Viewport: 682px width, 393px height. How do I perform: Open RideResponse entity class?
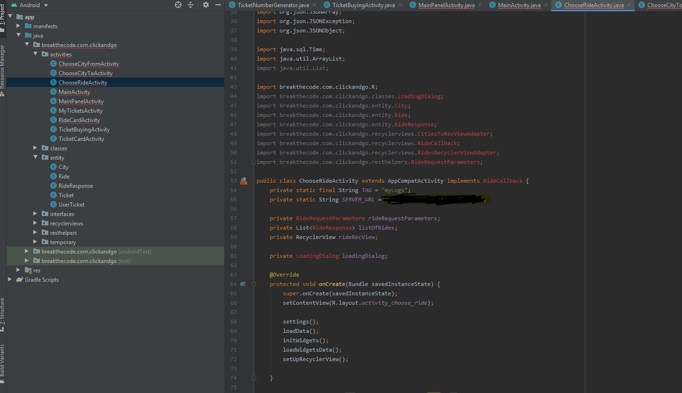[x=76, y=186]
